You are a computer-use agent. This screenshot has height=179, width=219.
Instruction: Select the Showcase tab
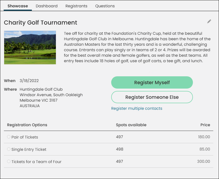pyautogui.click(x=18, y=6)
